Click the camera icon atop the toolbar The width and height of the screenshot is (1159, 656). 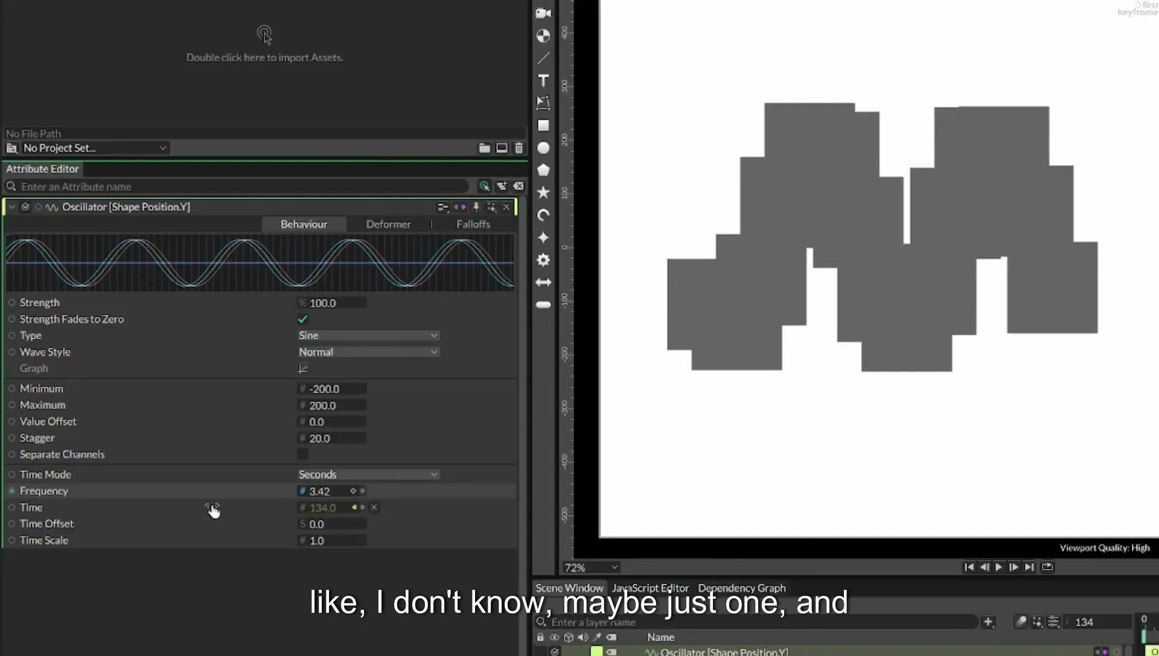pos(543,13)
